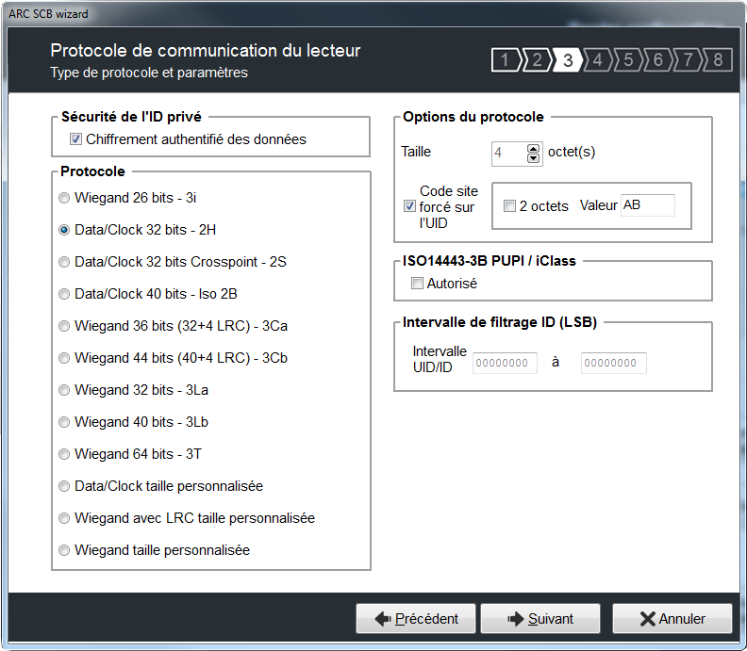The width and height of the screenshot is (747, 651).
Task: Uncheck Code site forcé sur l'UID
Action: coord(409,206)
